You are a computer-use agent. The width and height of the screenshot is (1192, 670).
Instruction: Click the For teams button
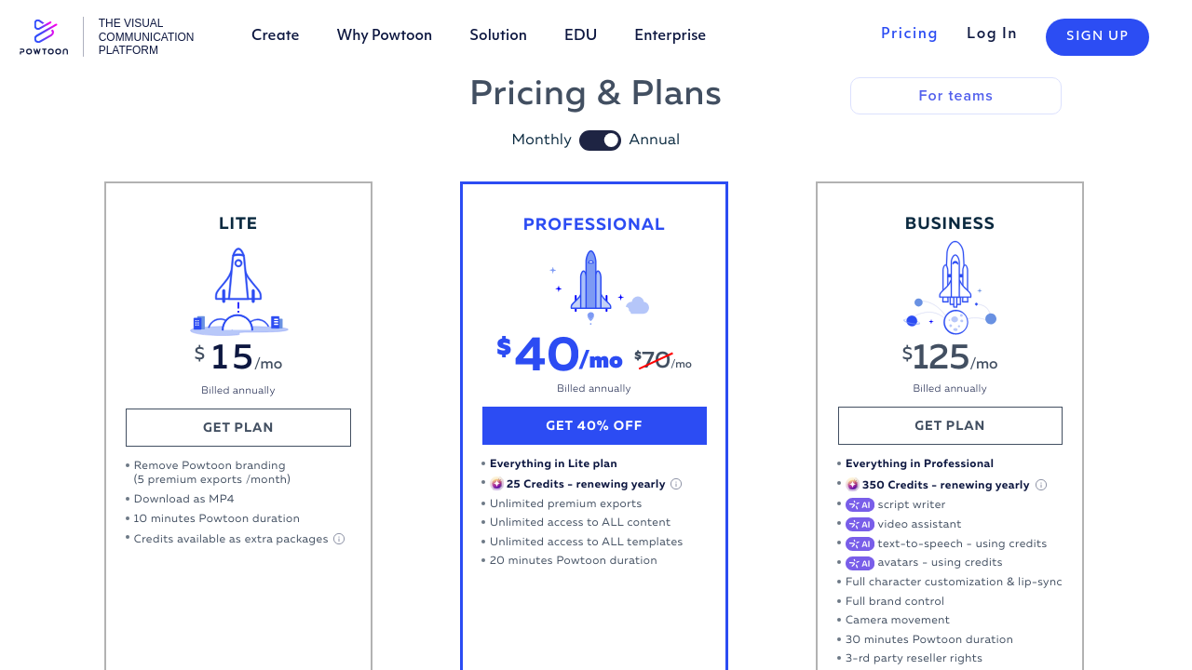(x=955, y=96)
